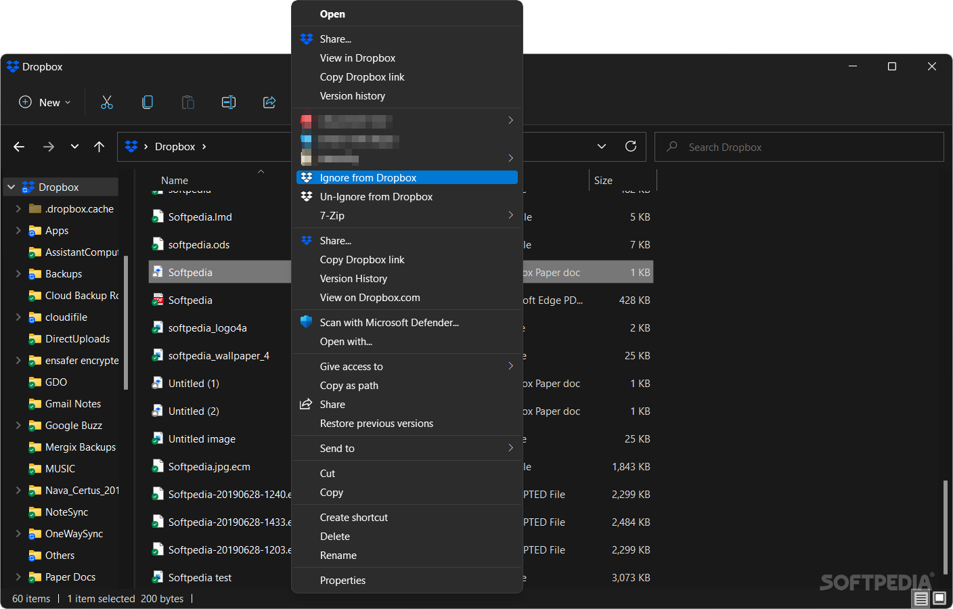Click the Rename icon in toolbar
This screenshot has width=953, height=609.
[x=229, y=102]
